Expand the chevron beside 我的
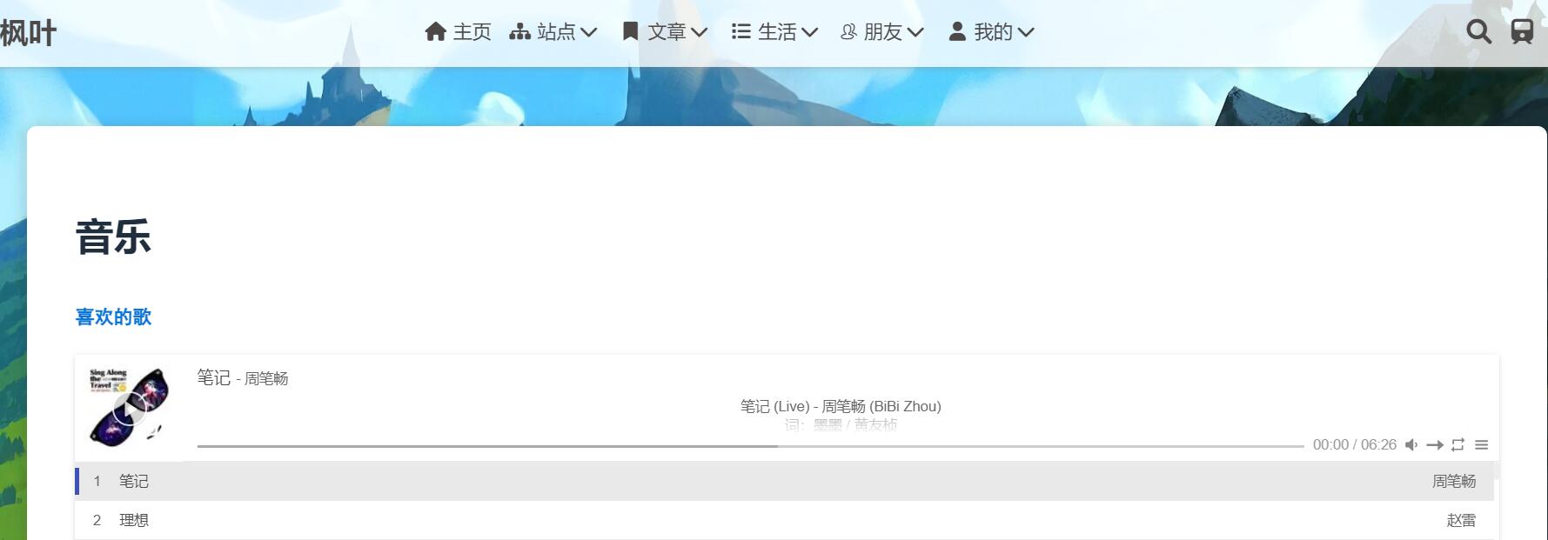Viewport: 1548px width, 540px height. coord(1026,33)
